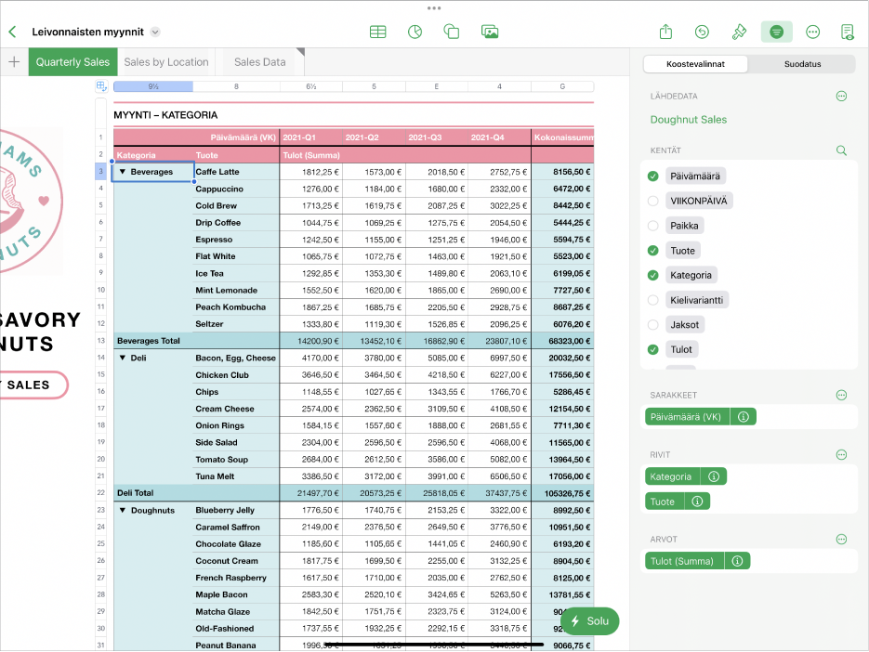Screen dimensions: 869x652
Task: Uncheck the Päivämäärä field
Action: point(652,176)
